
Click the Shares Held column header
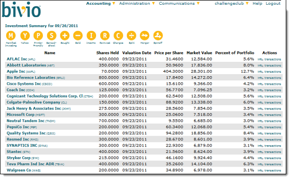(107, 53)
